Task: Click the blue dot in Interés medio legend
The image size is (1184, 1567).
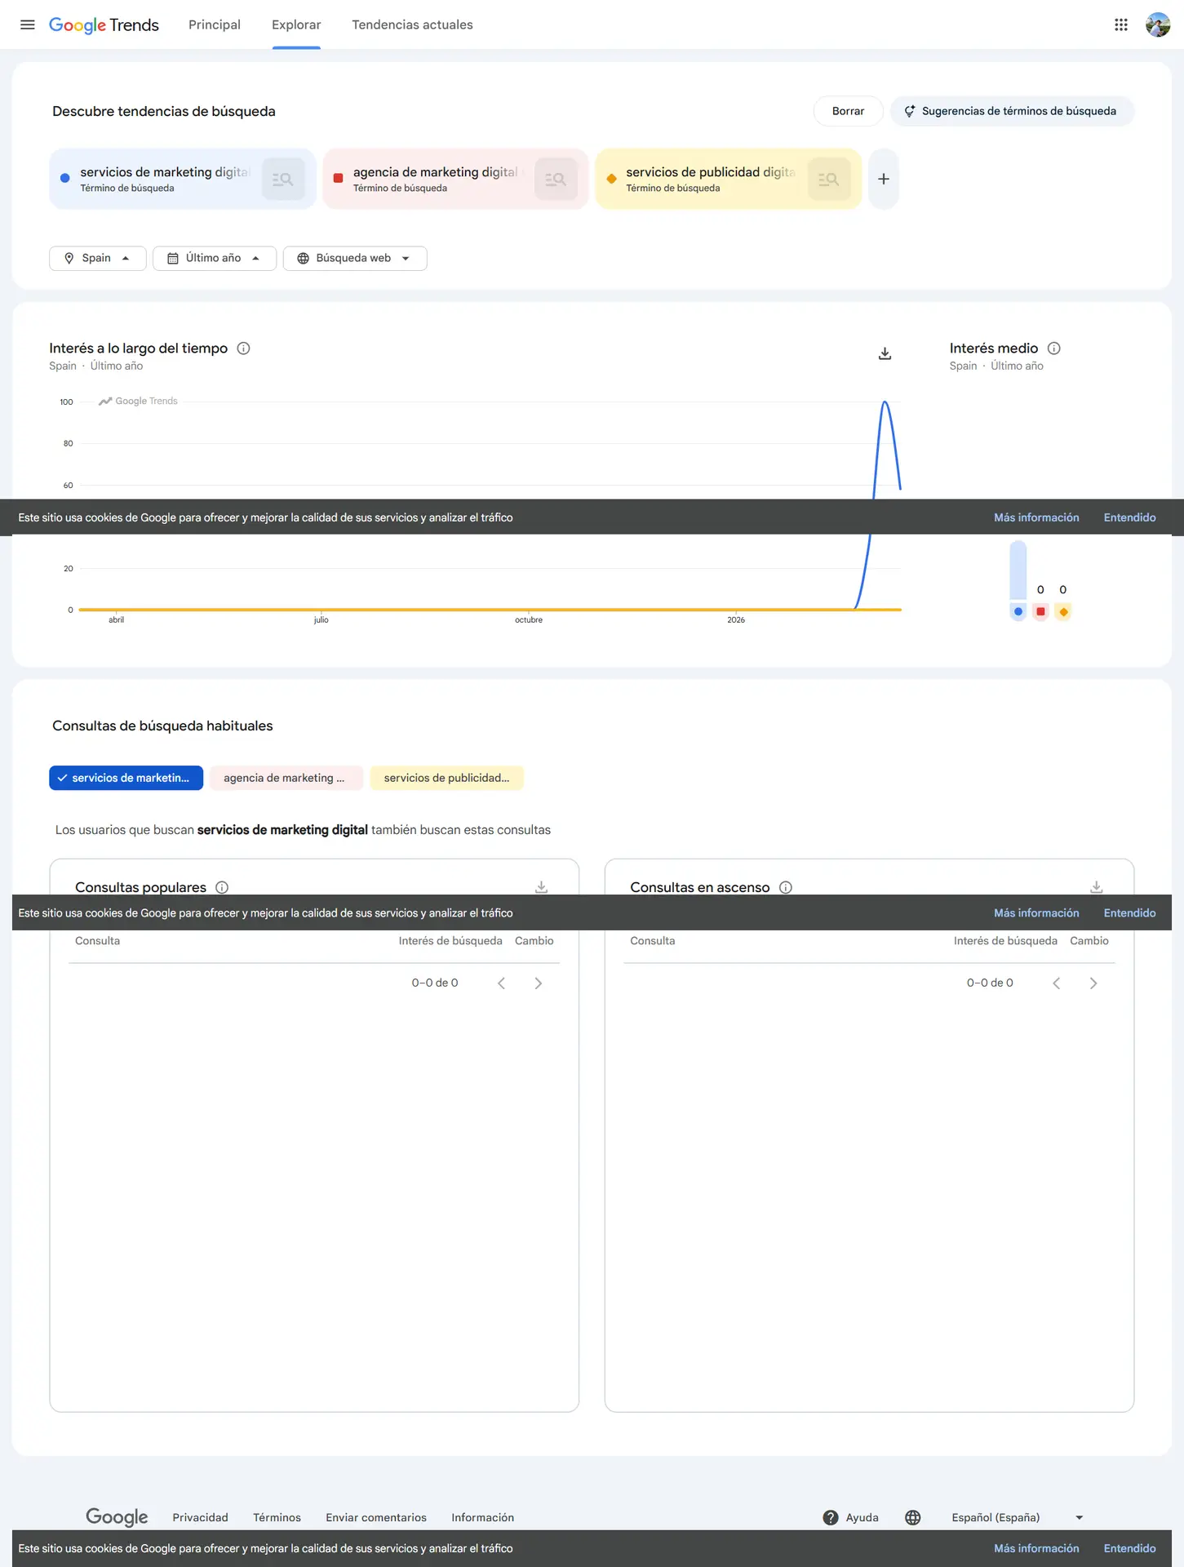Action: 1018,611
